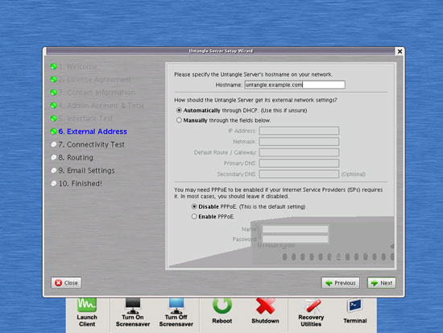The height and width of the screenshot is (333, 443).
Task: Click the Next button
Action: [x=382, y=283]
